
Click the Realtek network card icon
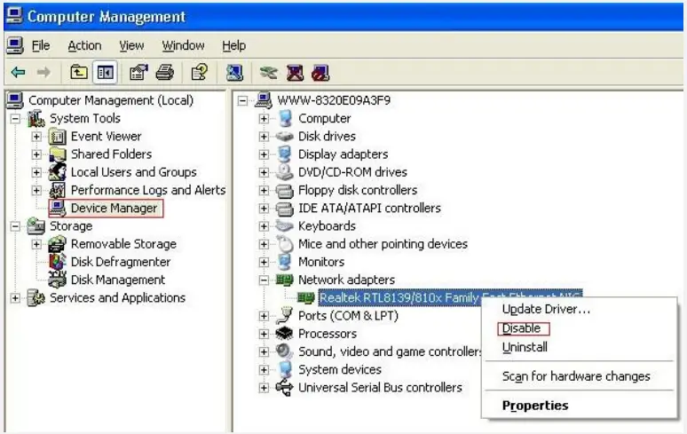(306, 298)
